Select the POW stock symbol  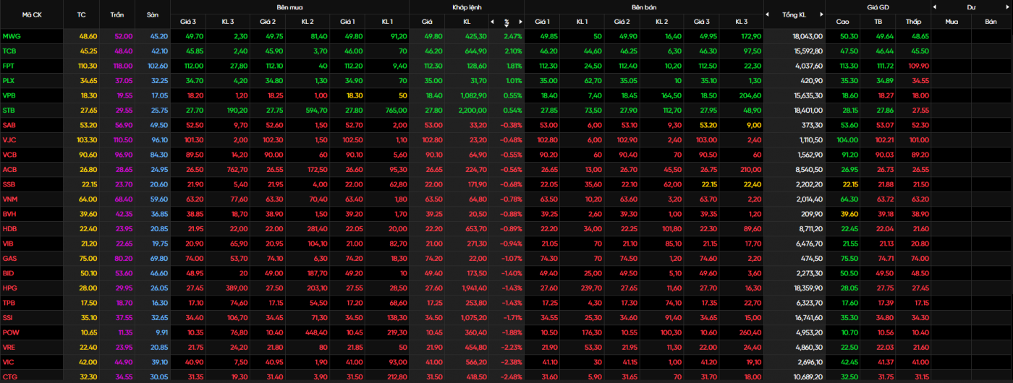coord(11,332)
